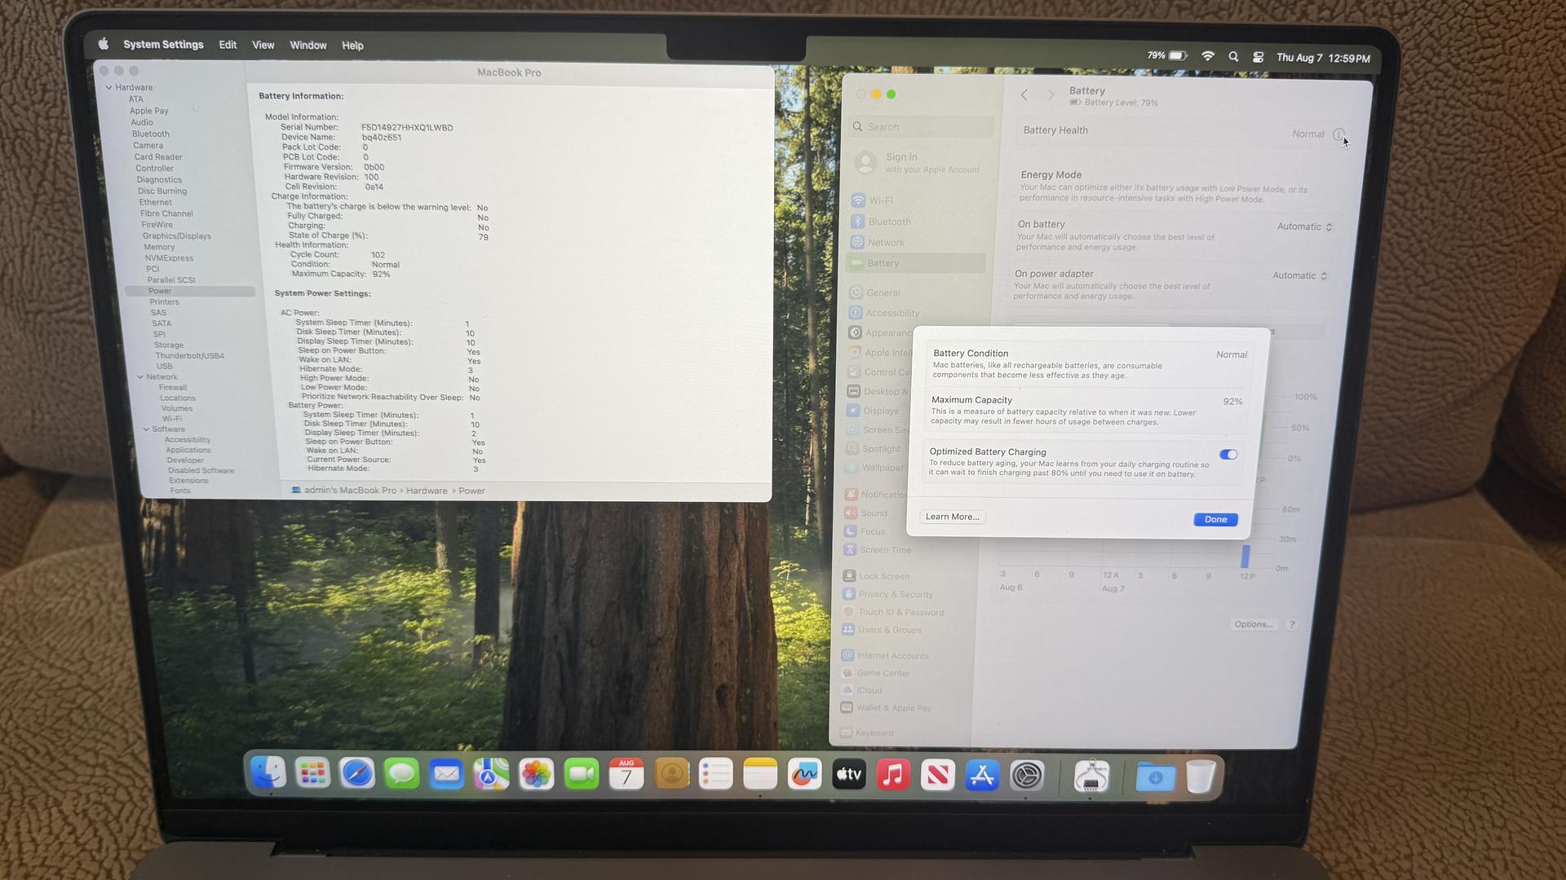Toggle Optimized Battery Charging switch
This screenshot has height=880, width=1566.
[x=1228, y=455]
